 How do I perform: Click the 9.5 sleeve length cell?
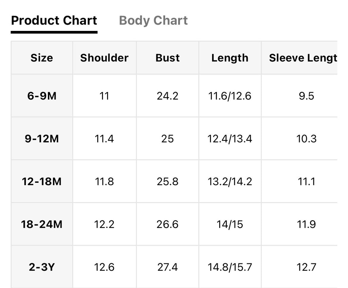(x=299, y=96)
